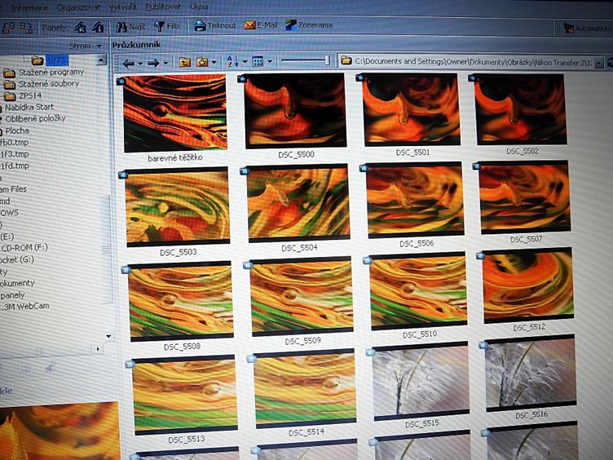Click the tree scrollbar up arrow
The width and height of the screenshot is (613, 460).
pyautogui.click(x=101, y=60)
